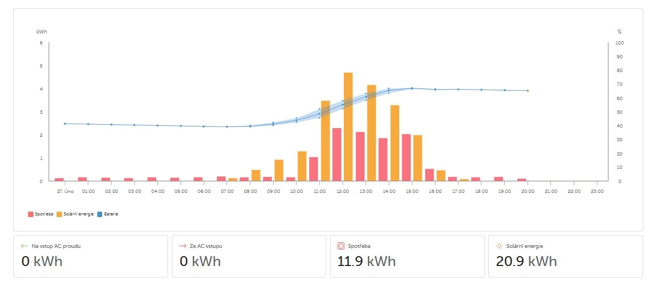Screen dimensions: 653x288
Task: Toggle the Solární energie legend series
Action: (x=75, y=214)
